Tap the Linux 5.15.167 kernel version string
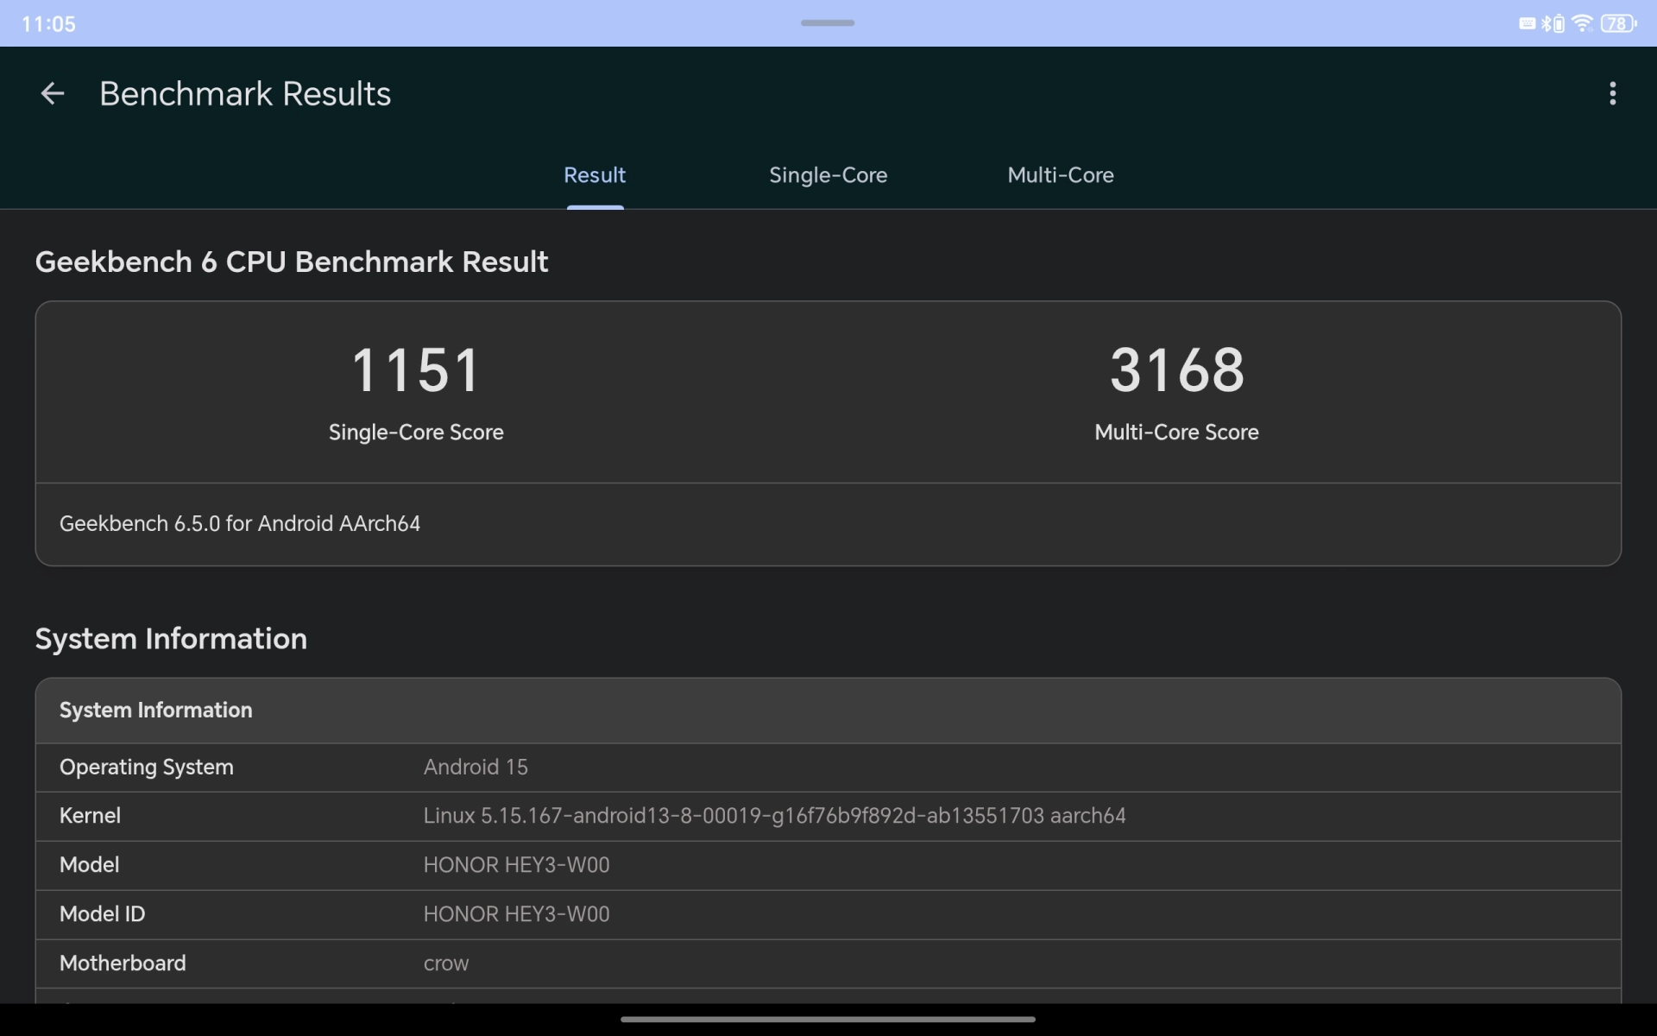 point(774,816)
